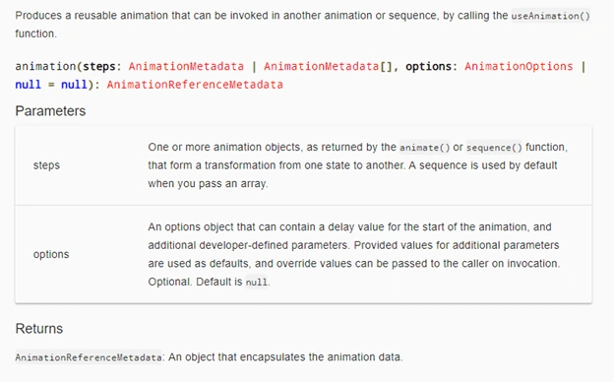Open the AnimationMetadata[] array type link
This screenshot has width=614, height=382.
(328, 66)
